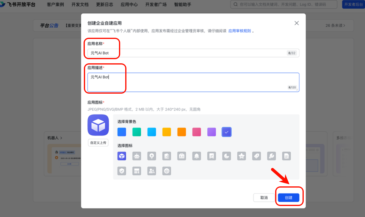This screenshot has width=365, height=217.
Task: Choose the pie chart icon
Action: pos(226,156)
